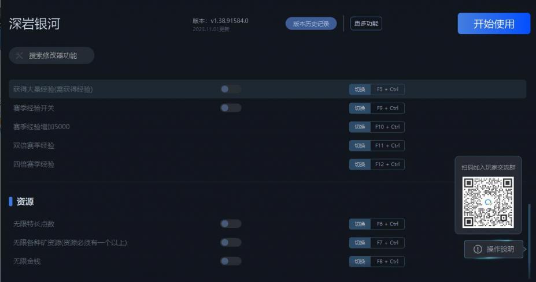Click 切换 beside F12 + Ctrl

coord(360,164)
